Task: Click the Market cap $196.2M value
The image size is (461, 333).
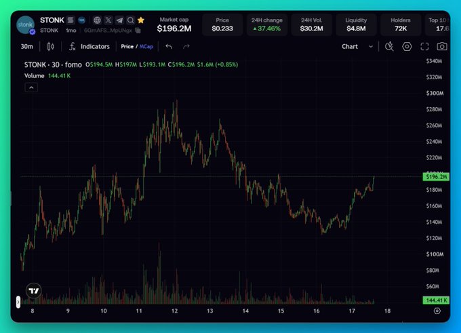Action: click(x=174, y=28)
